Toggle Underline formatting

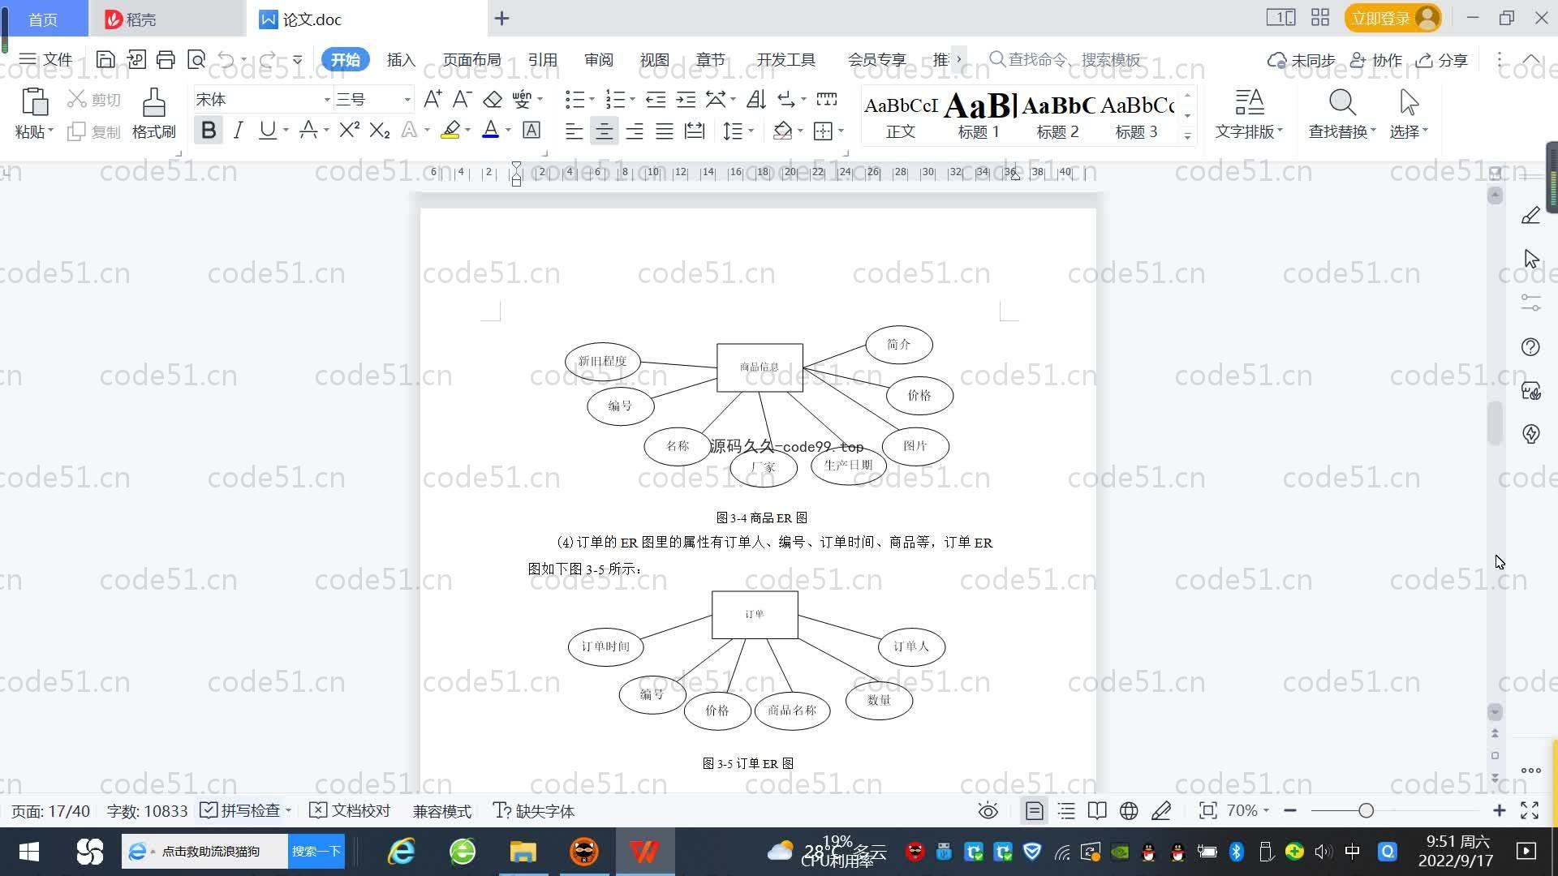click(267, 130)
